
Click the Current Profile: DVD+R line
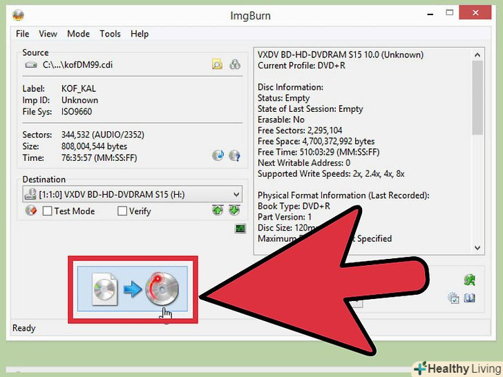pos(301,66)
